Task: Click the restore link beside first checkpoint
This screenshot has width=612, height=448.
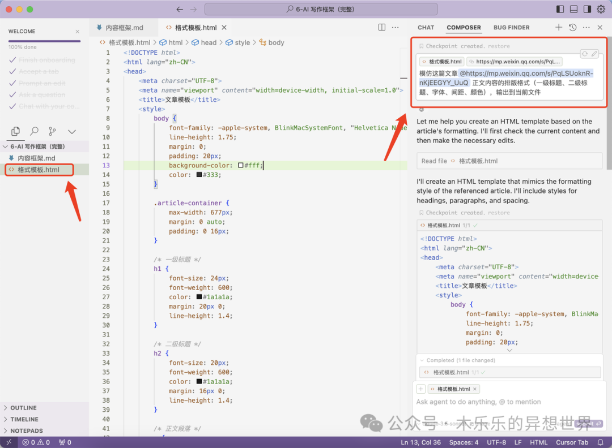Action: (x=499, y=46)
